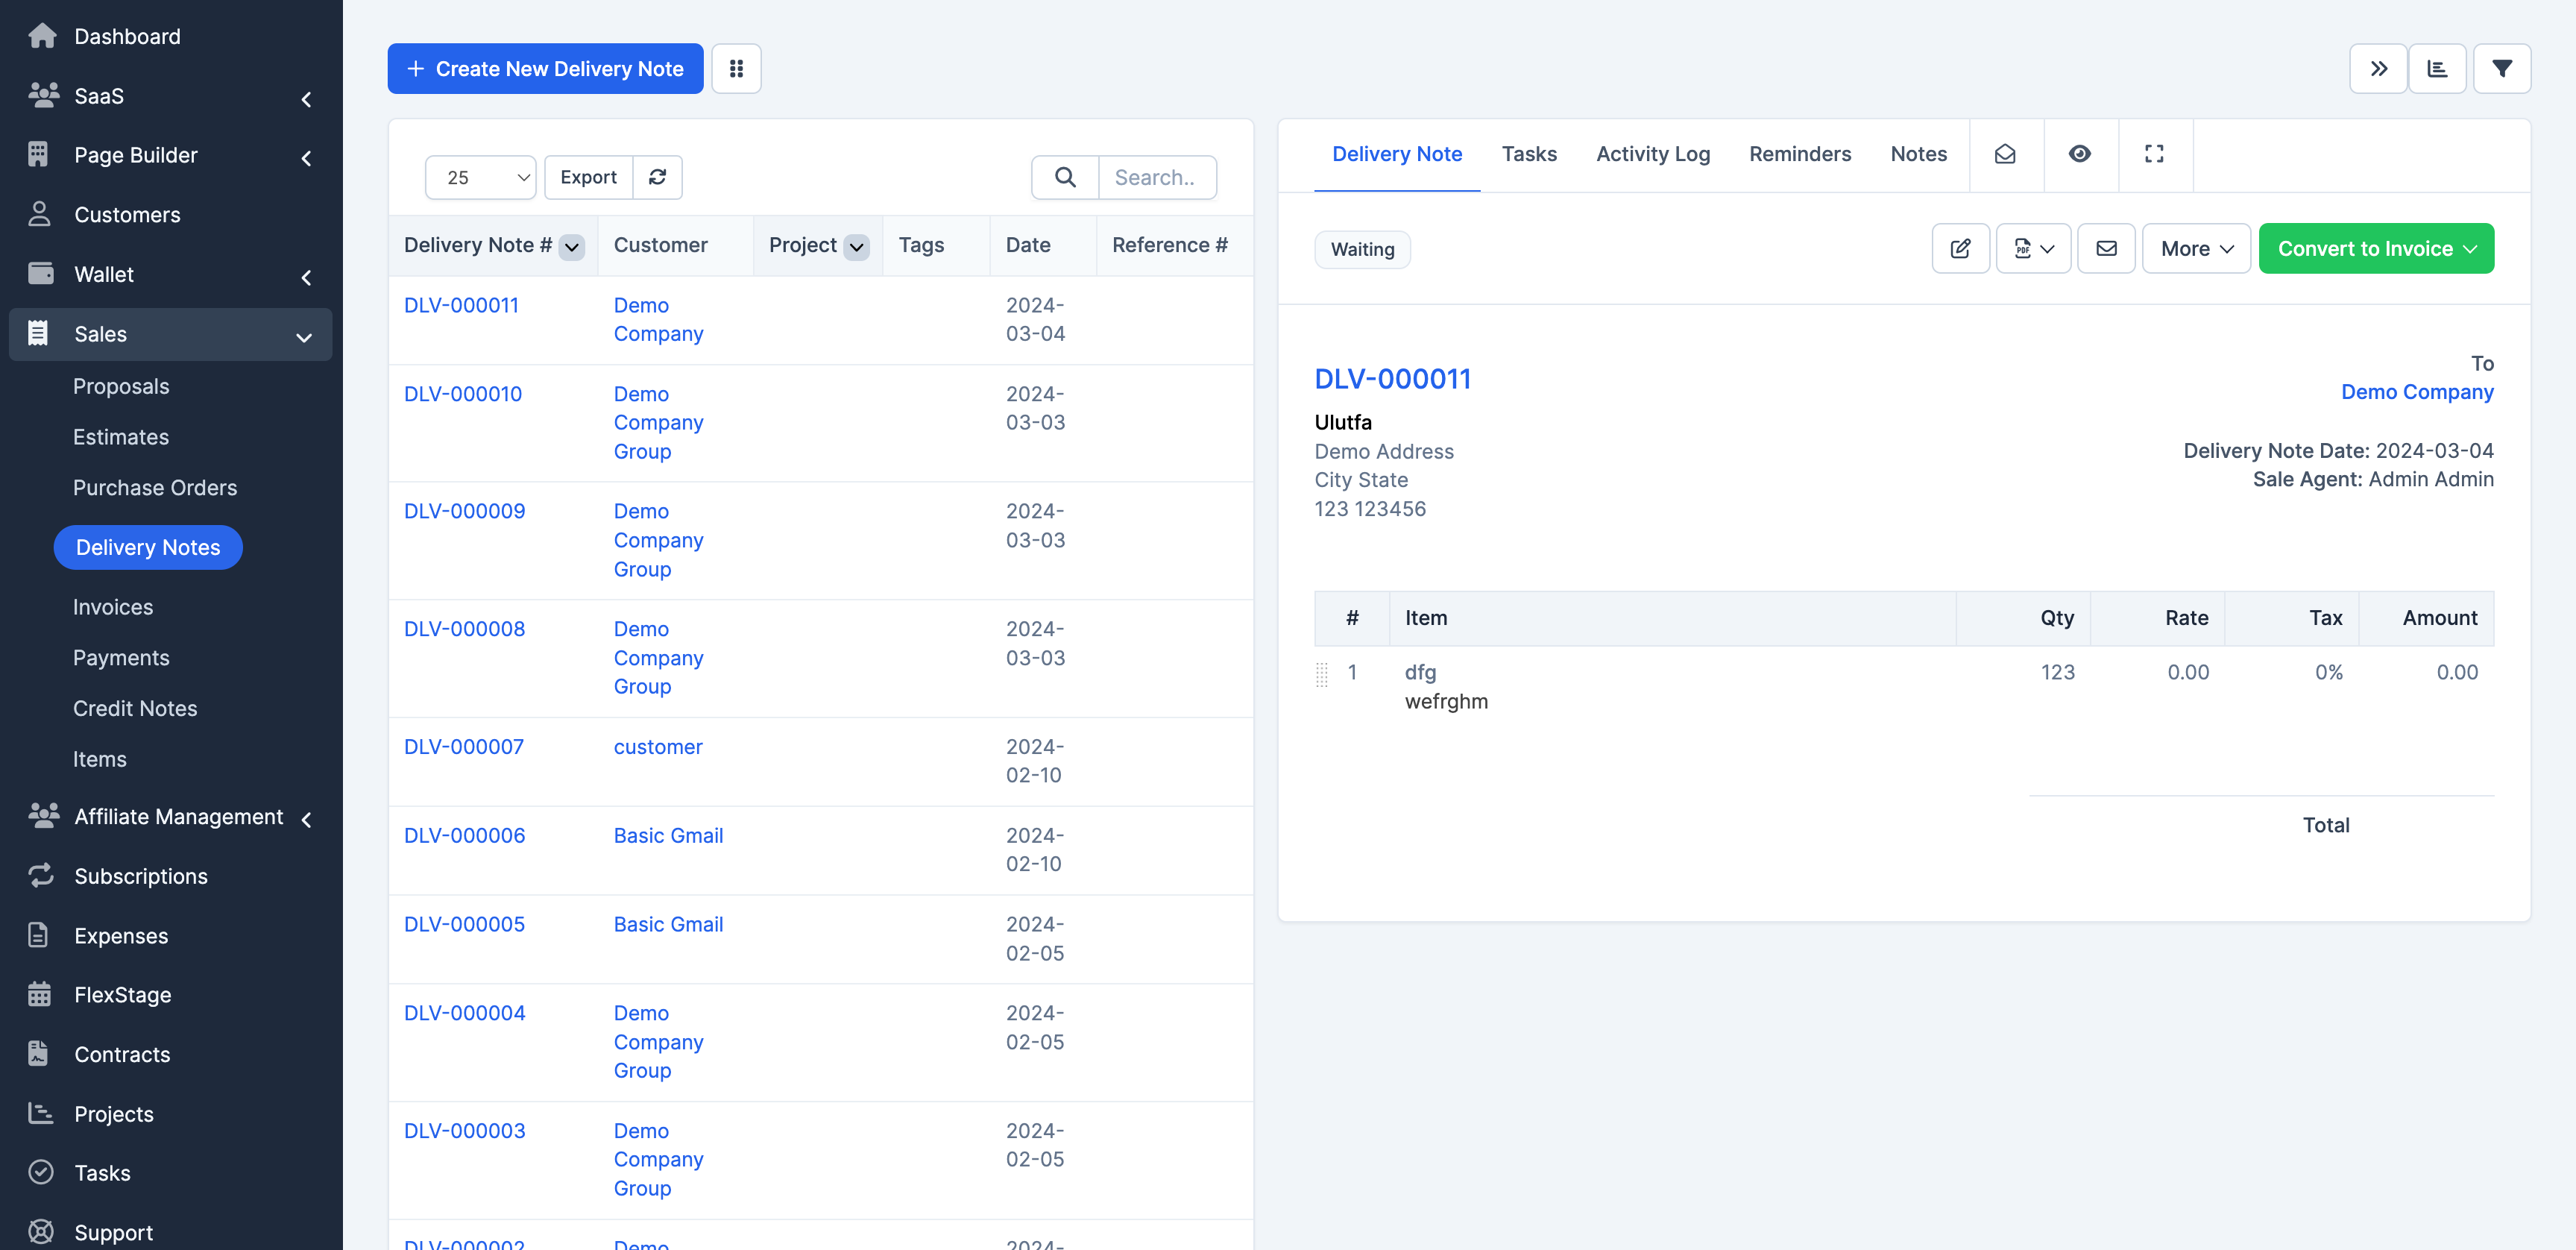Open the search magnifier in delivery notes list

tap(1064, 177)
